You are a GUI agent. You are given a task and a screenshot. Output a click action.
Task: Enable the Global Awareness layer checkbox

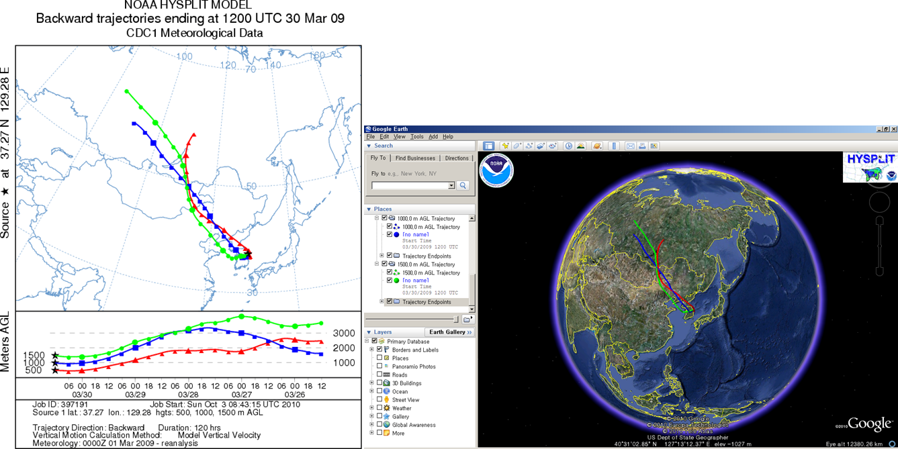[x=379, y=425]
